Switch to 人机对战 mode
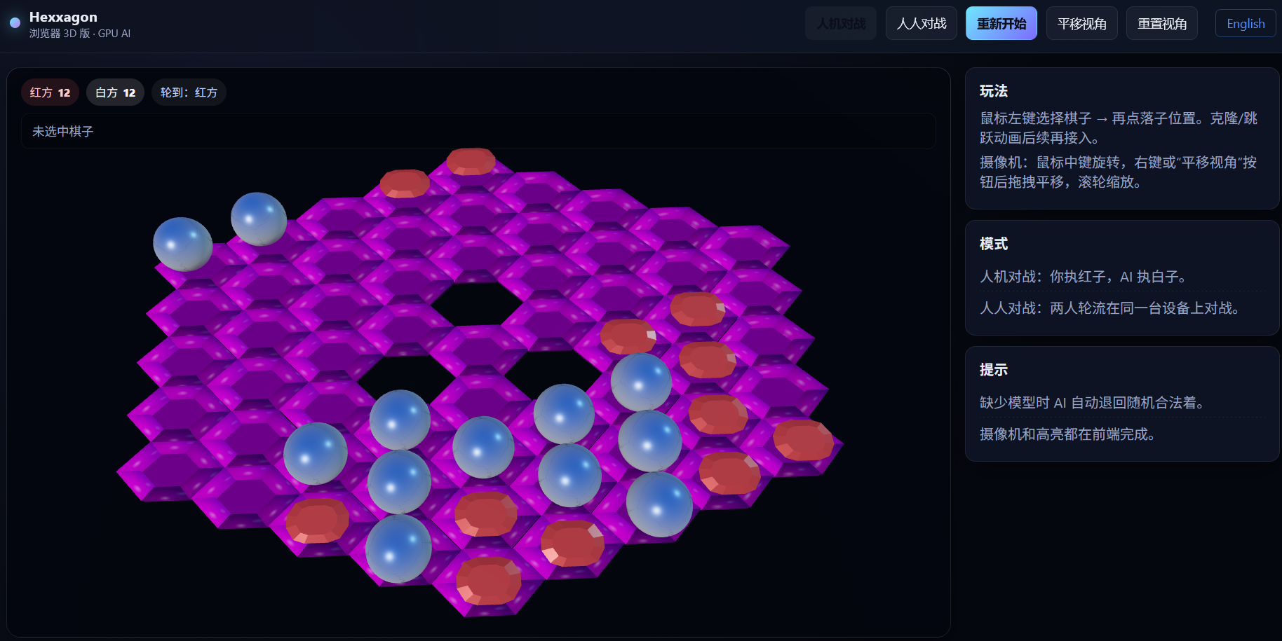 click(840, 23)
